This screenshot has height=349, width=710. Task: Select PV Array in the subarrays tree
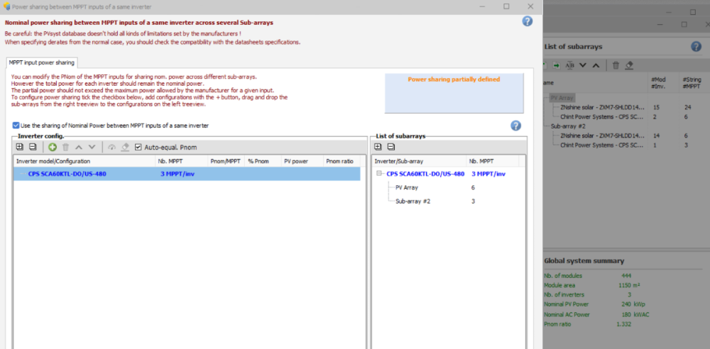(x=408, y=187)
